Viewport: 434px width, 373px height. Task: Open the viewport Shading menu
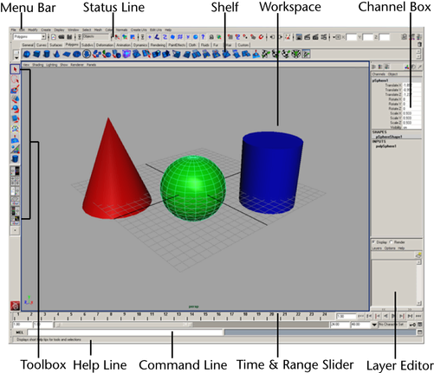click(37, 65)
